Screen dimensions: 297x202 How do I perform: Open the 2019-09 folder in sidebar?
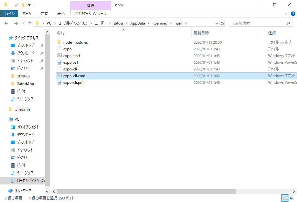[24, 76]
